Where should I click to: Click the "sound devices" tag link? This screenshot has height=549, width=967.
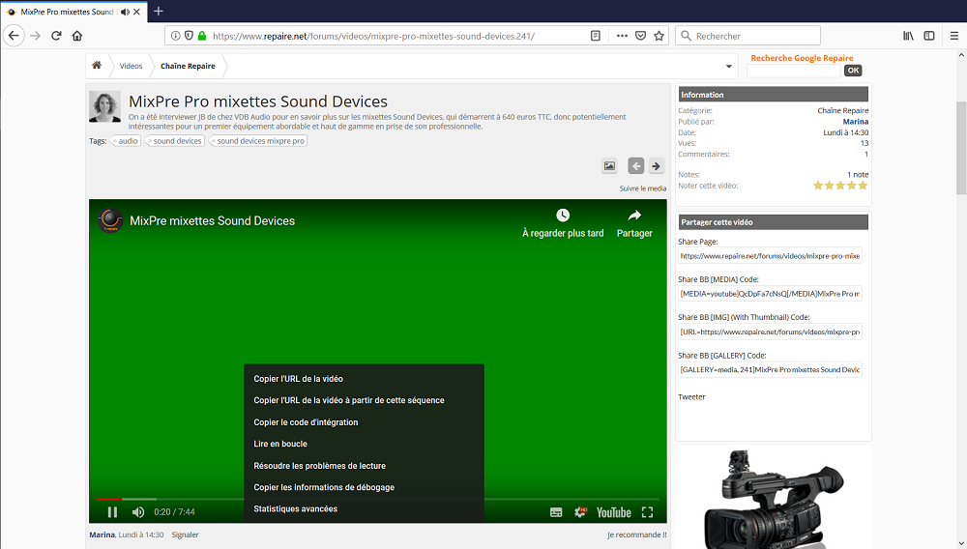point(177,141)
